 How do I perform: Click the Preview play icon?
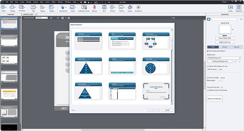tap(112, 7)
